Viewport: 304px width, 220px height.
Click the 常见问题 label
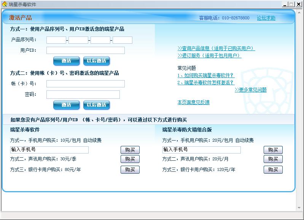186,68
